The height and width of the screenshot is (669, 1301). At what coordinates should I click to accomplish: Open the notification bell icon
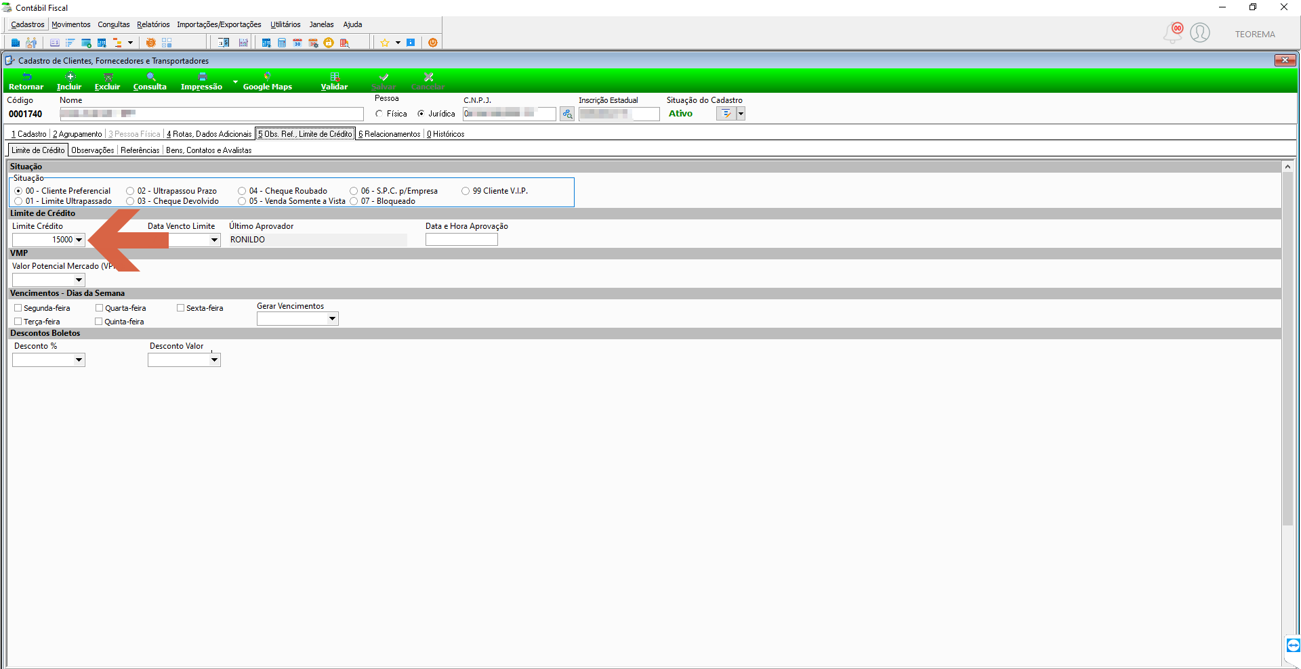click(x=1173, y=33)
